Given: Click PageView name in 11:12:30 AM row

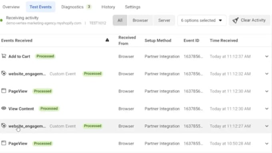Looking at the screenshot, I should pos(18,91).
